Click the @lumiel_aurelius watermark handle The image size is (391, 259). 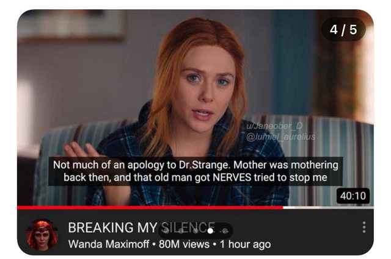pos(280,137)
